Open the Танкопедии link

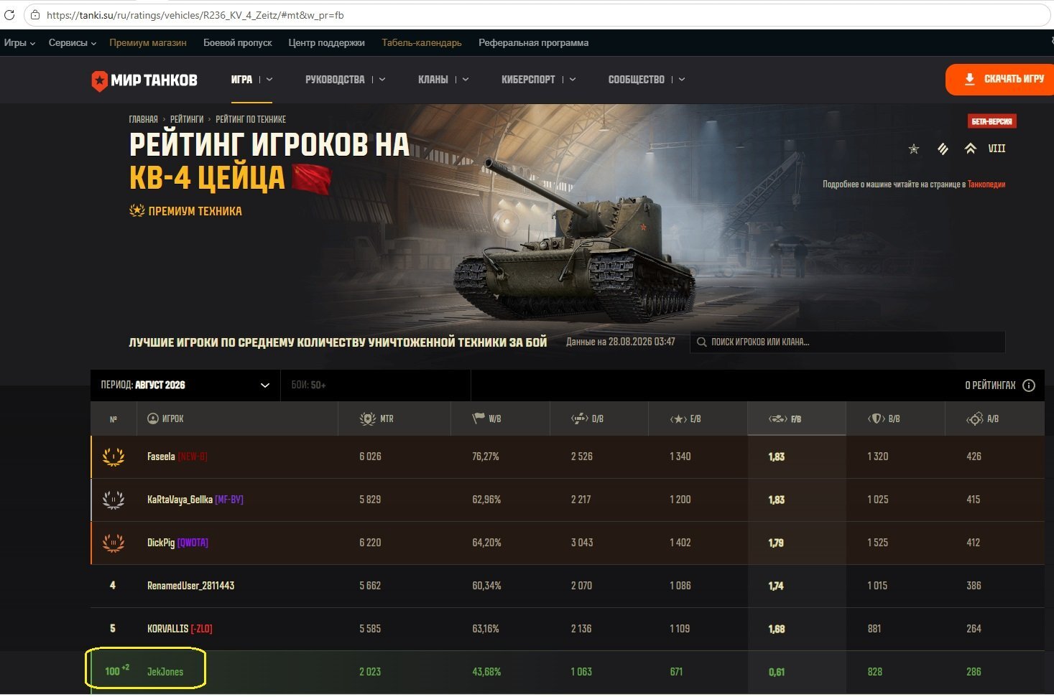(x=986, y=184)
